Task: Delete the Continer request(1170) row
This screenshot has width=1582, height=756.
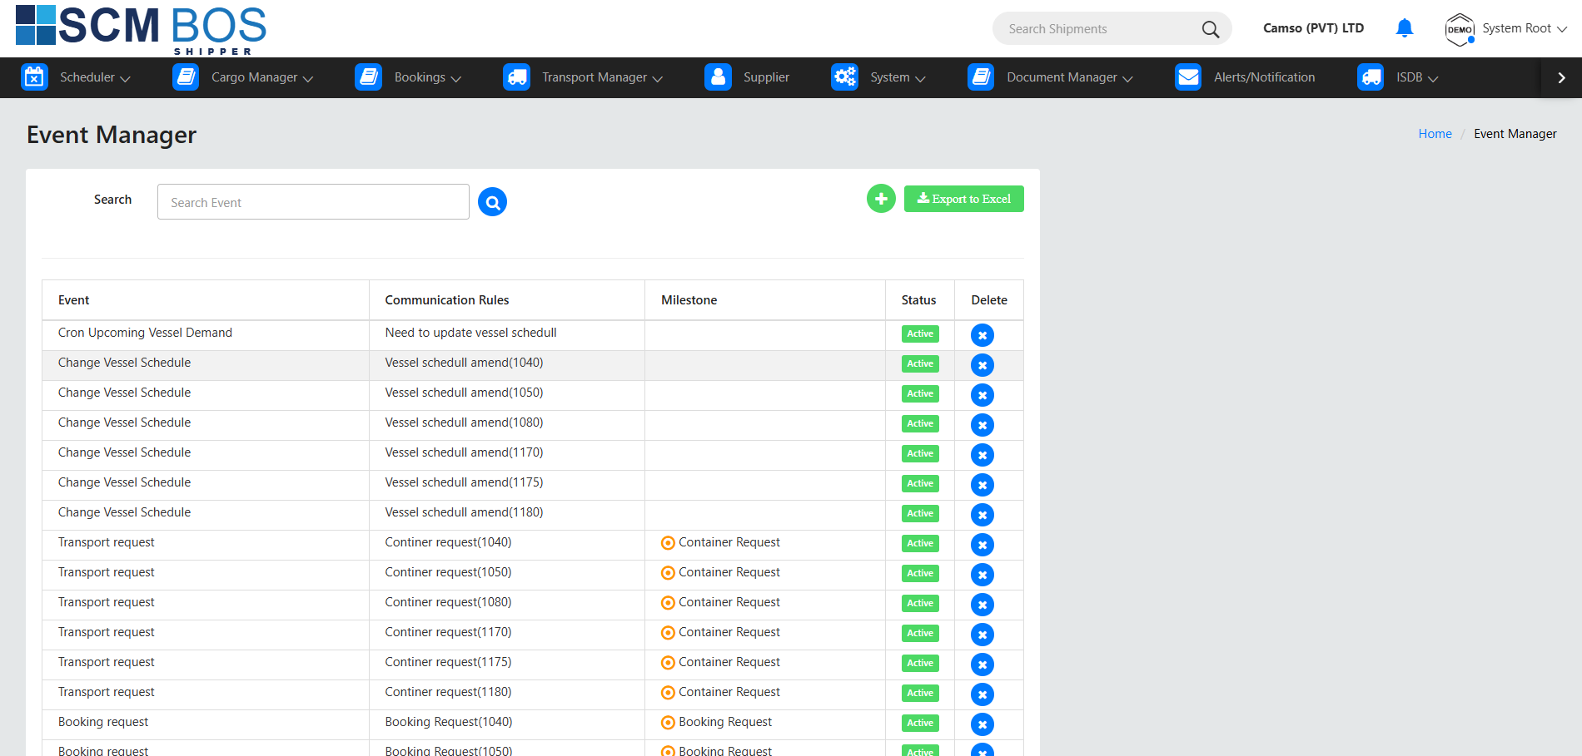Action: point(983,635)
